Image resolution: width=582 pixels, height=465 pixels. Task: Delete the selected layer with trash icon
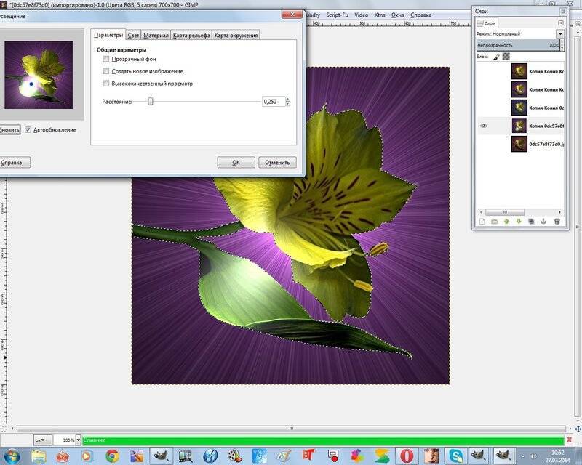click(557, 222)
